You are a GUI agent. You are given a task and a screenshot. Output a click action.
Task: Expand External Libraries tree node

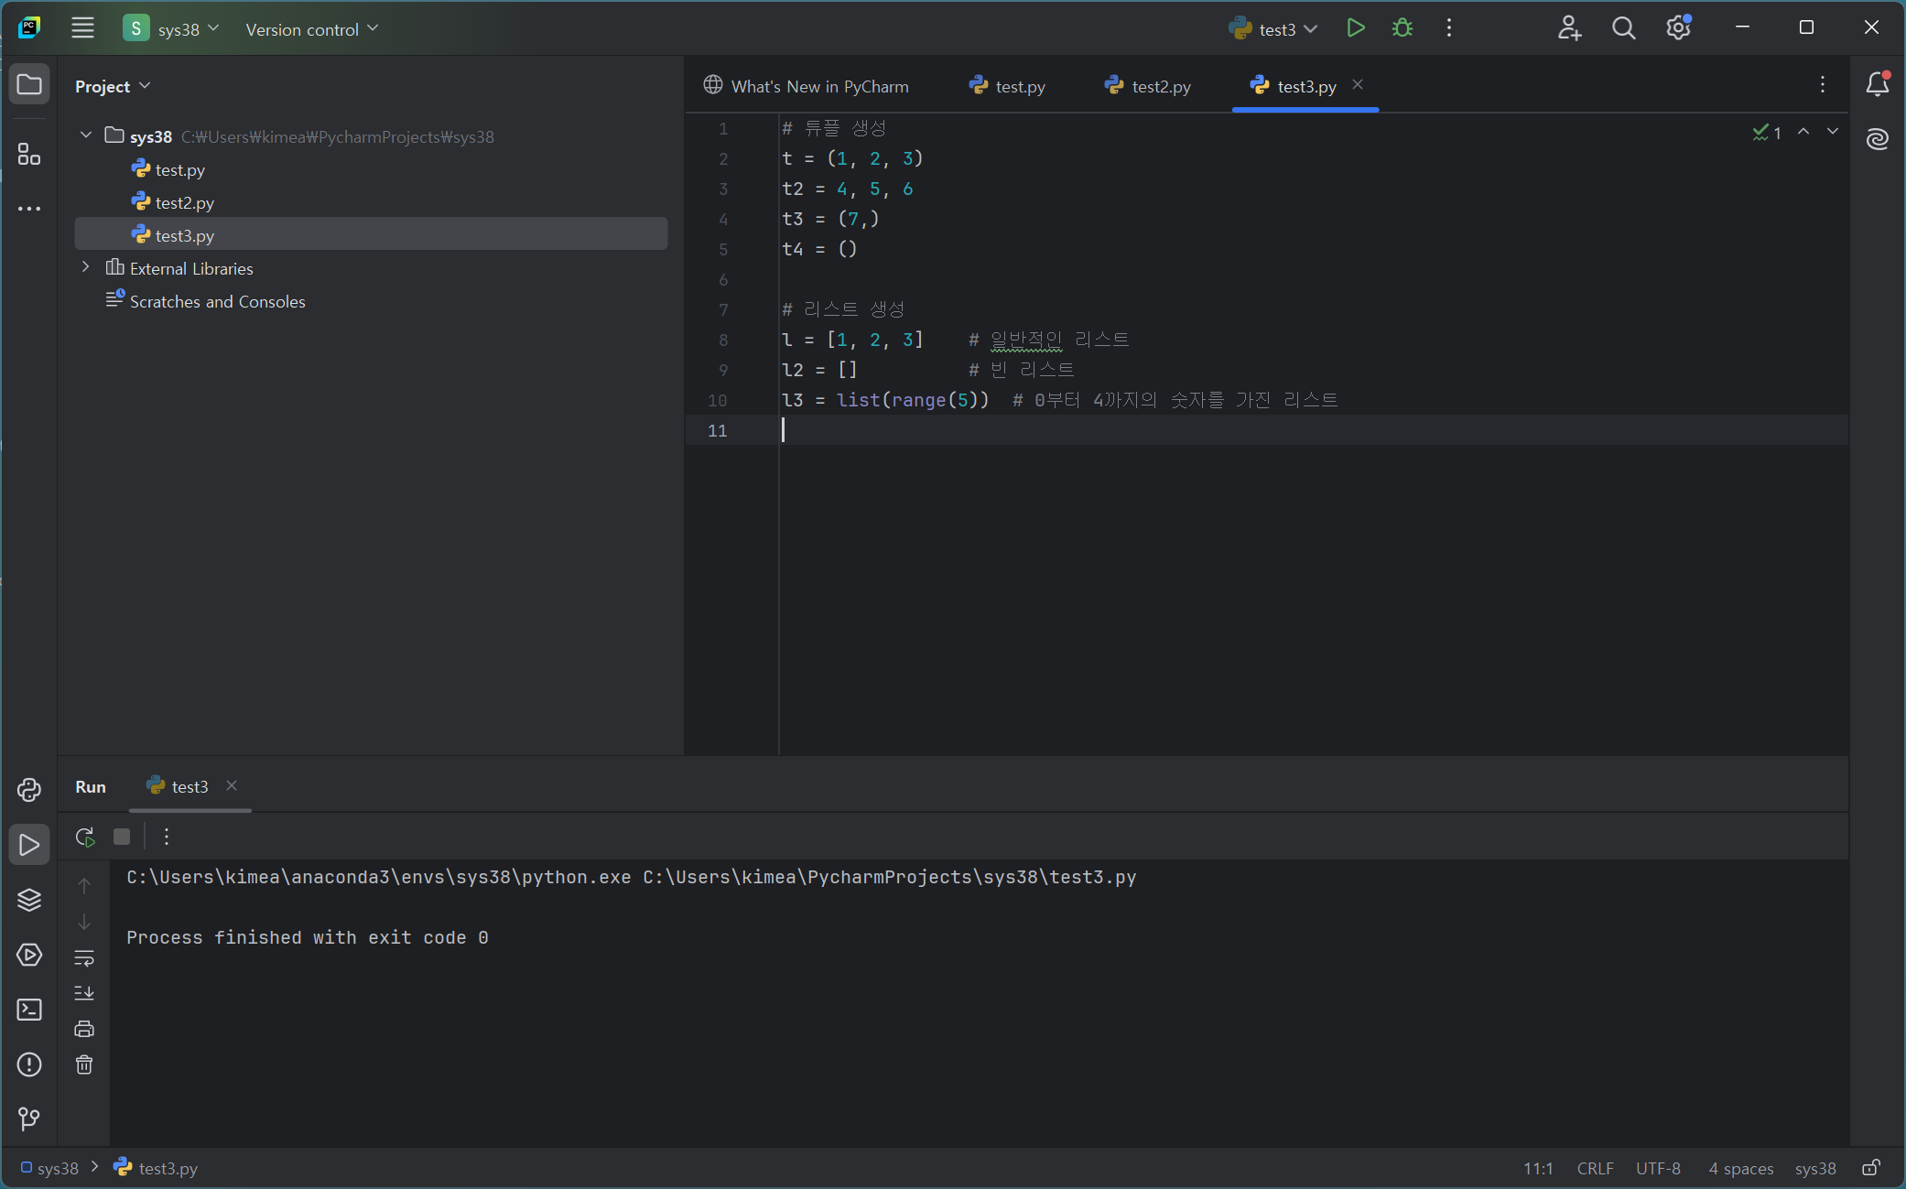[x=86, y=267]
